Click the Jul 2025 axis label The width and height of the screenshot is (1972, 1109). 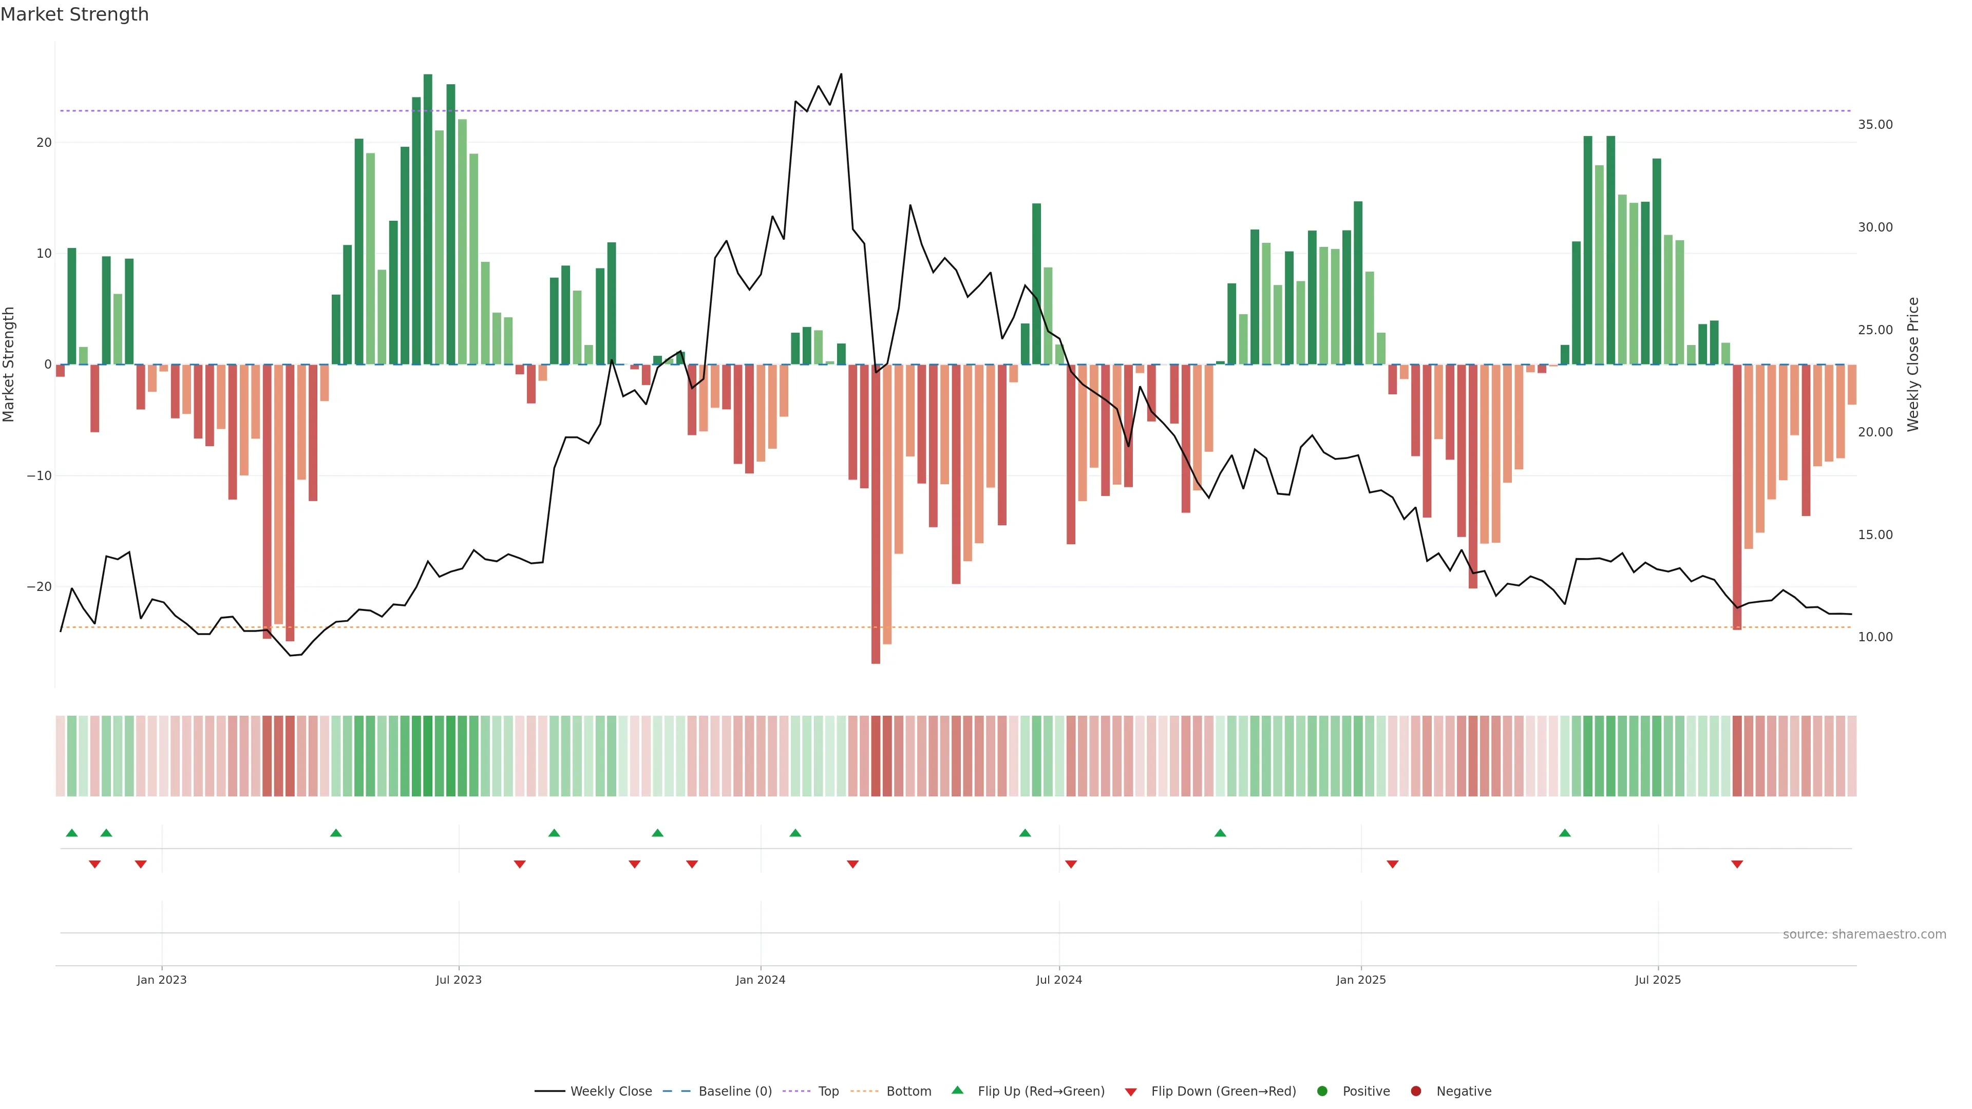click(1657, 980)
